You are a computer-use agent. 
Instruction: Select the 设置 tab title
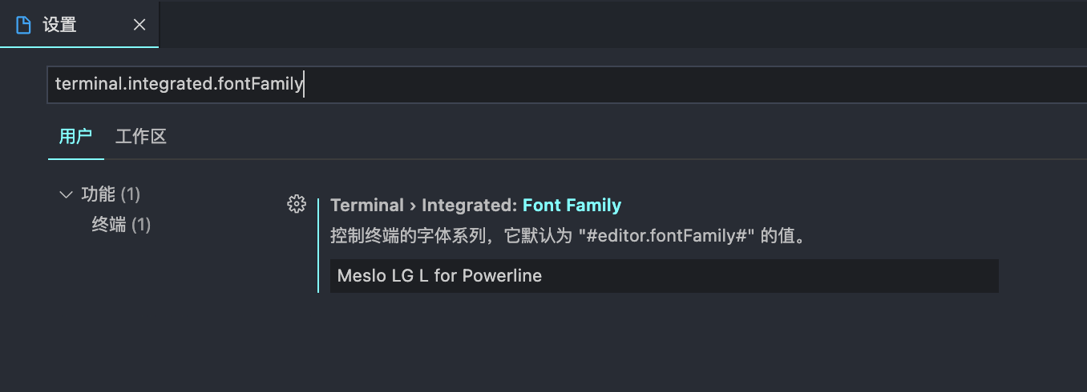click(x=60, y=25)
